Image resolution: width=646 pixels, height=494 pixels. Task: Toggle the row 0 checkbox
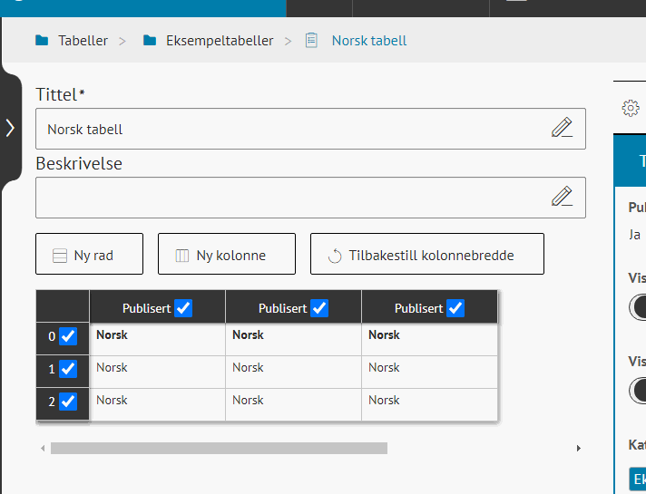[68, 336]
